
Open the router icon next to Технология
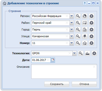[87, 53]
